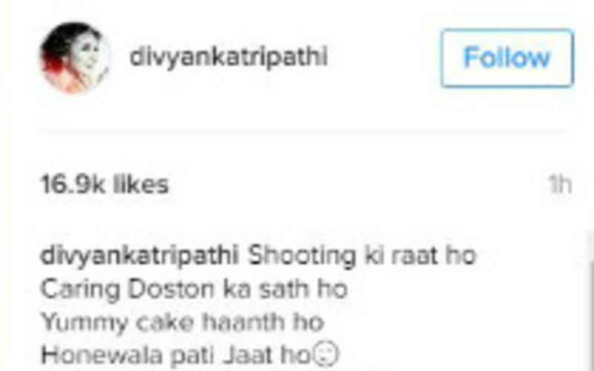594x371 pixels.
Task: Click the divider line below the profile header
Action: pyautogui.click(x=306, y=131)
